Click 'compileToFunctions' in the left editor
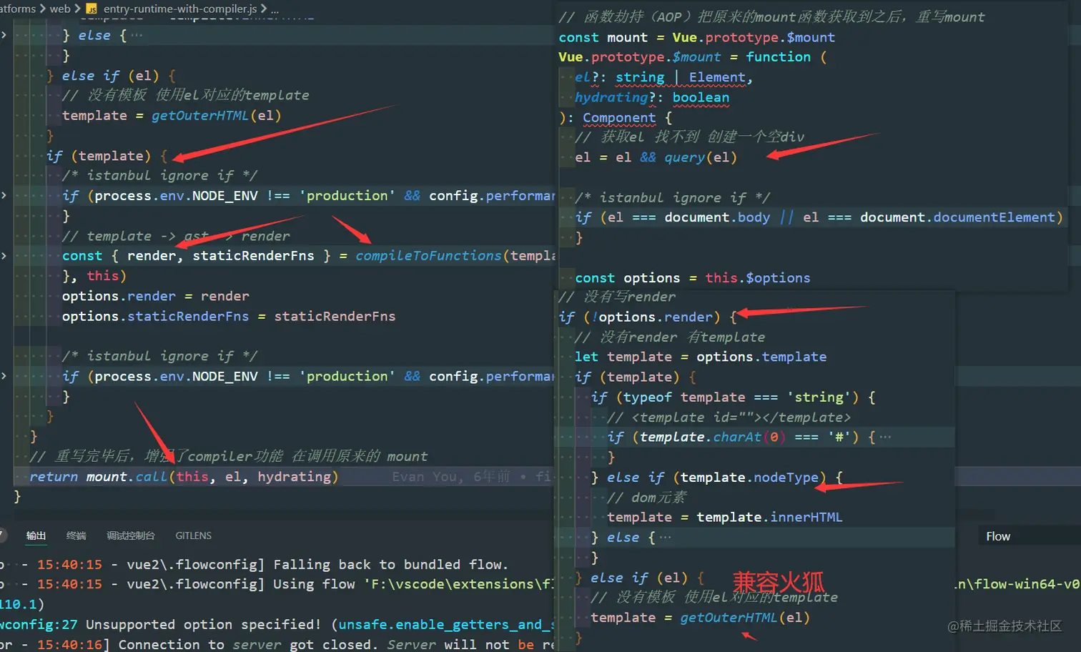 point(428,255)
